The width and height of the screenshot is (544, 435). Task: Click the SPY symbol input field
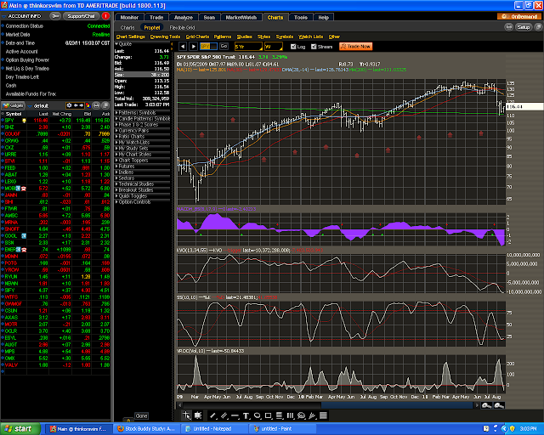tap(208, 47)
